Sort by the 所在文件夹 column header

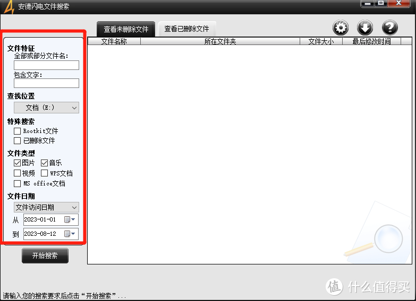click(x=220, y=41)
